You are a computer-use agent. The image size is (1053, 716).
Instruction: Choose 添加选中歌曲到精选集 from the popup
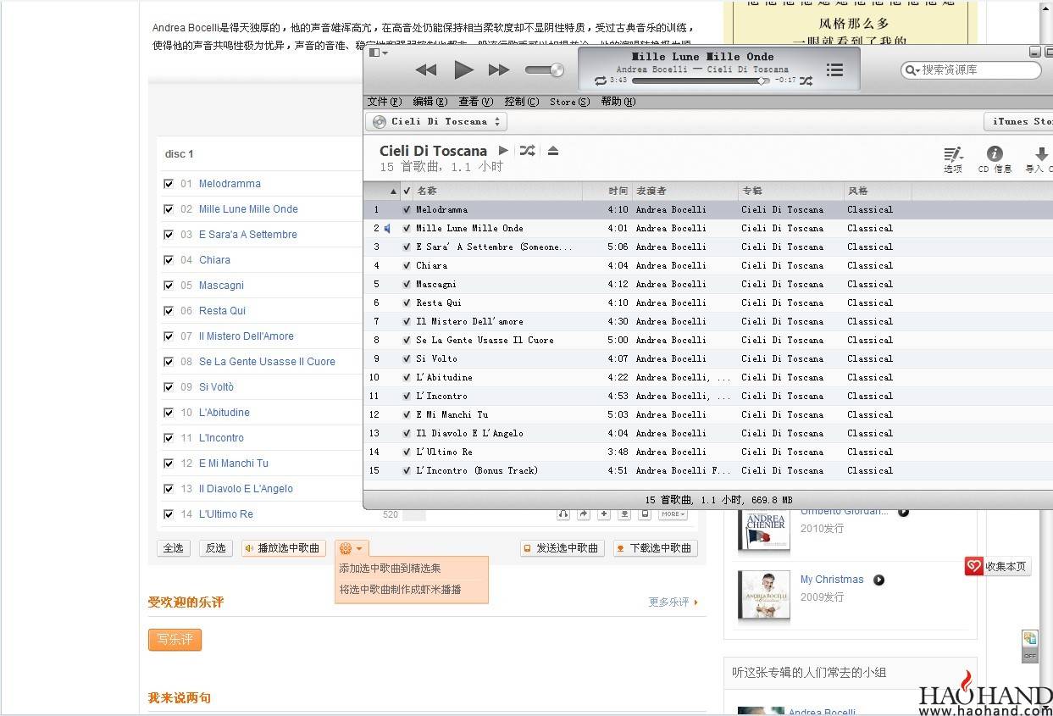point(390,569)
